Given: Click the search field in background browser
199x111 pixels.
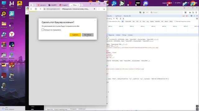Looking at the screenshot, I should point(166,12).
